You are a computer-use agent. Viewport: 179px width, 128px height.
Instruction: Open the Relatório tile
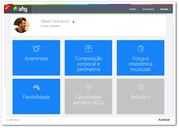(141, 96)
